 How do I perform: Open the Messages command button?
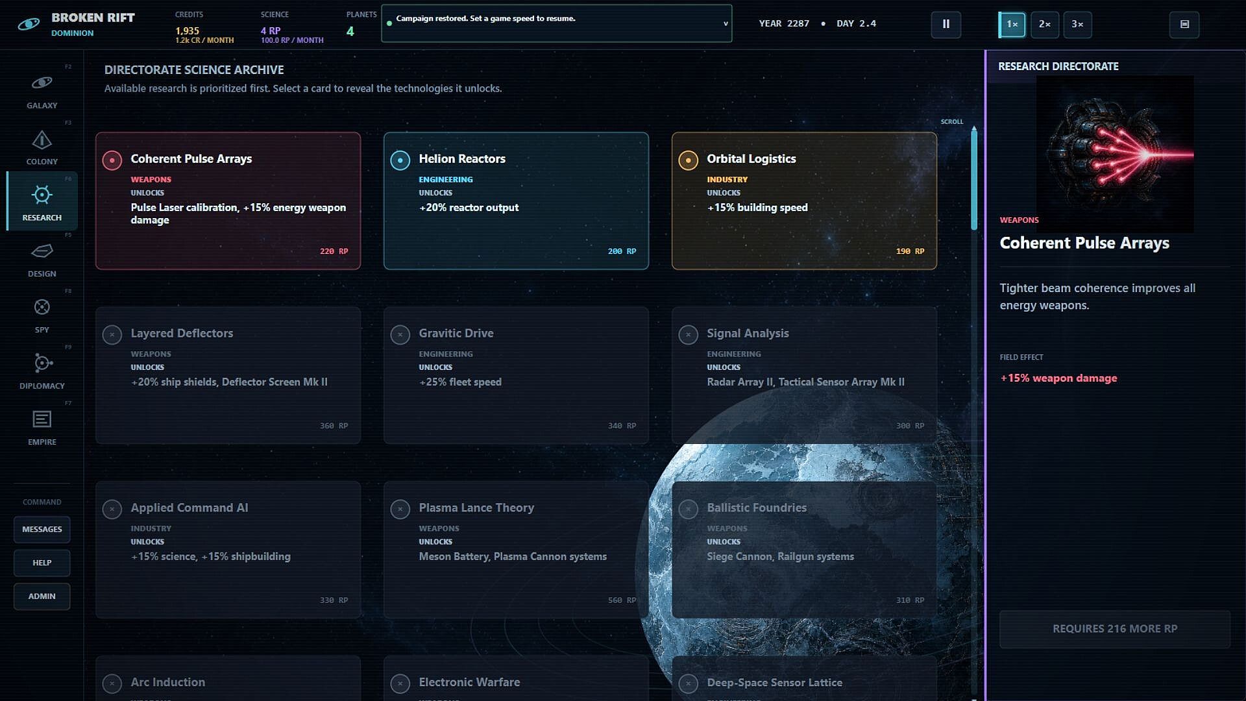(x=42, y=529)
